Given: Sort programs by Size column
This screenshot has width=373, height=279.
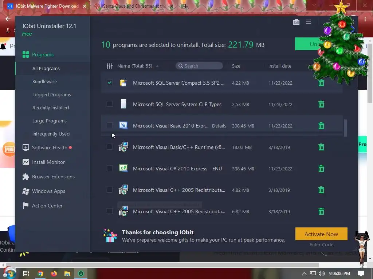Looking at the screenshot, I should 236,66.
